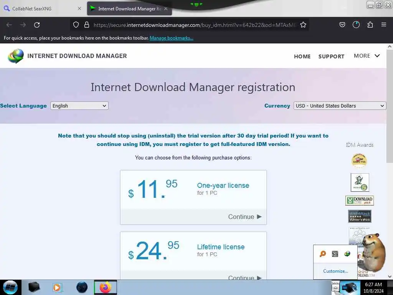Image resolution: width=393 pixels, height=295 pixels.
Task: Reload the current page
Action: pyautogui.click(x=37, y=25)
